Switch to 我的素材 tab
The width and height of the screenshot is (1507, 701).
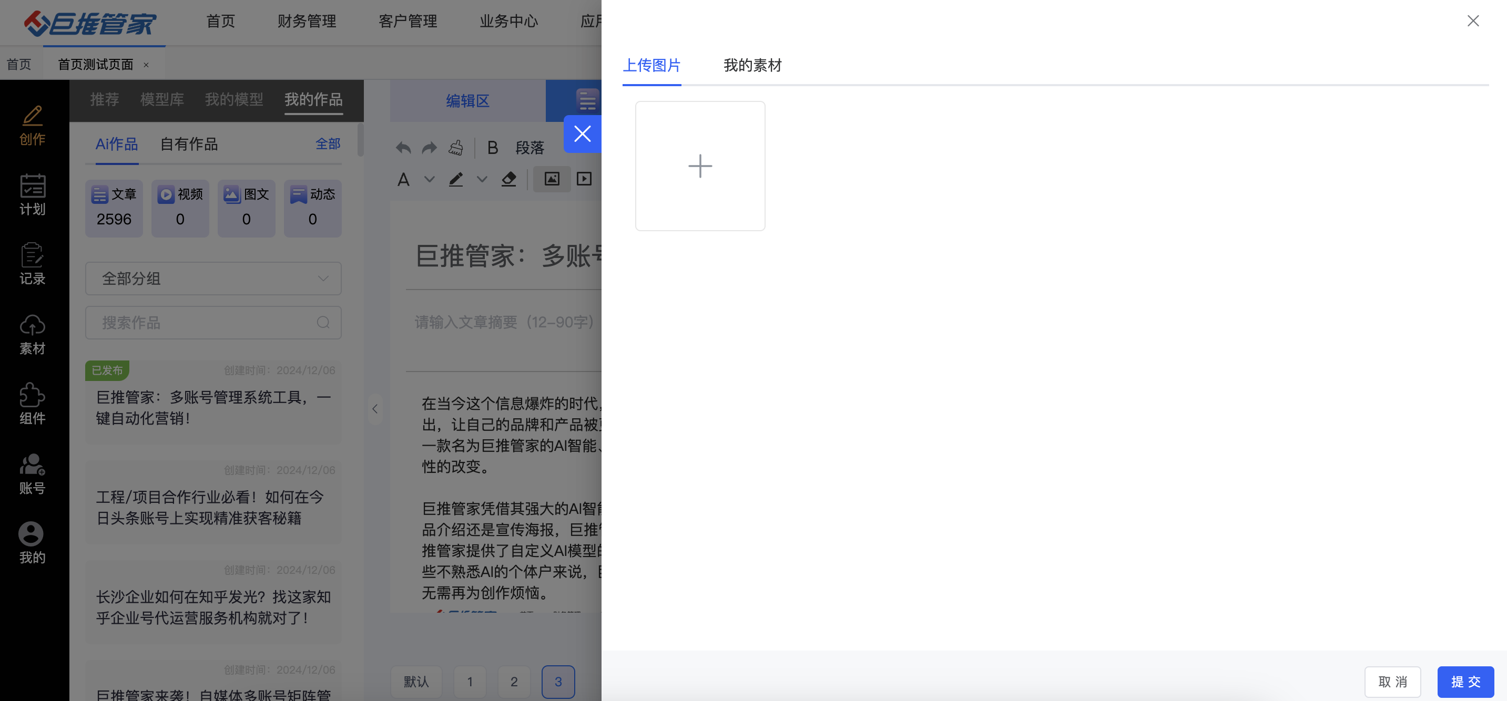(x=752, y=66)
